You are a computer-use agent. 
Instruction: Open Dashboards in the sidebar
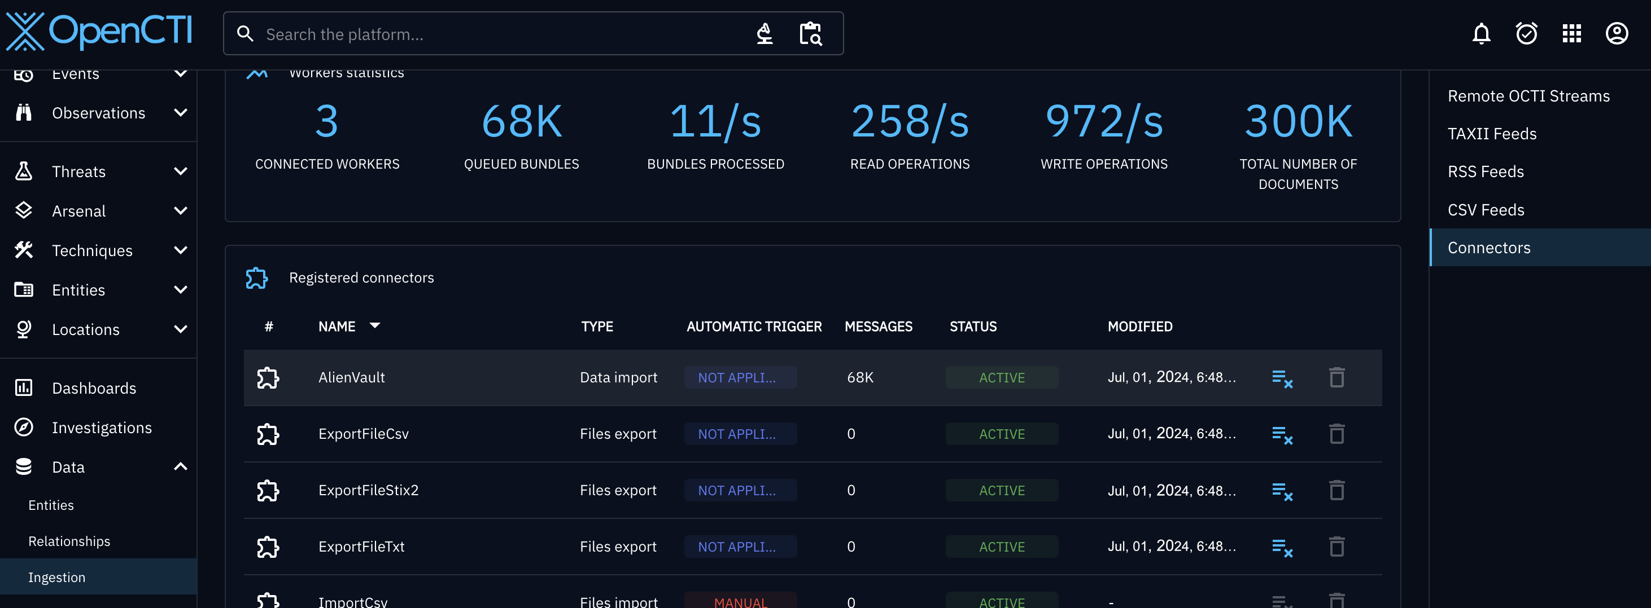pos(98,388)
